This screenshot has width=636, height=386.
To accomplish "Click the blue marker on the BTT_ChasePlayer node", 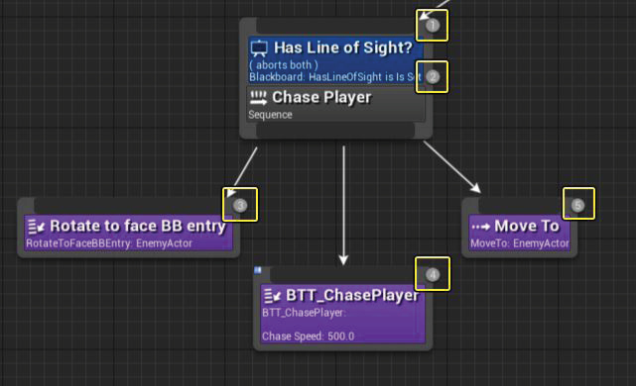I will 258,270.
